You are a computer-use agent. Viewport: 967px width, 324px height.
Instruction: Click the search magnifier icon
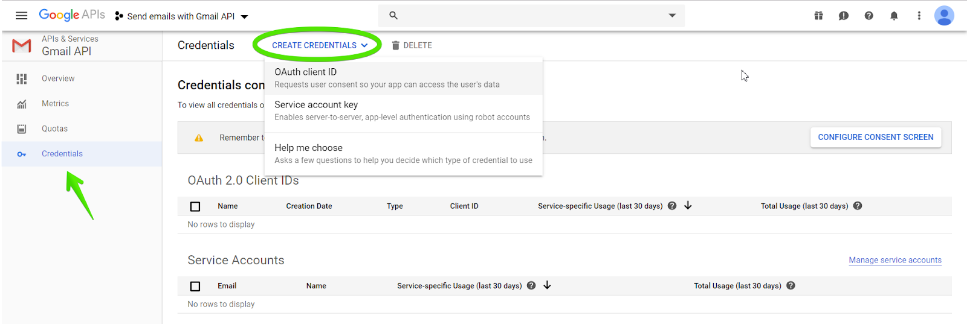393,16
